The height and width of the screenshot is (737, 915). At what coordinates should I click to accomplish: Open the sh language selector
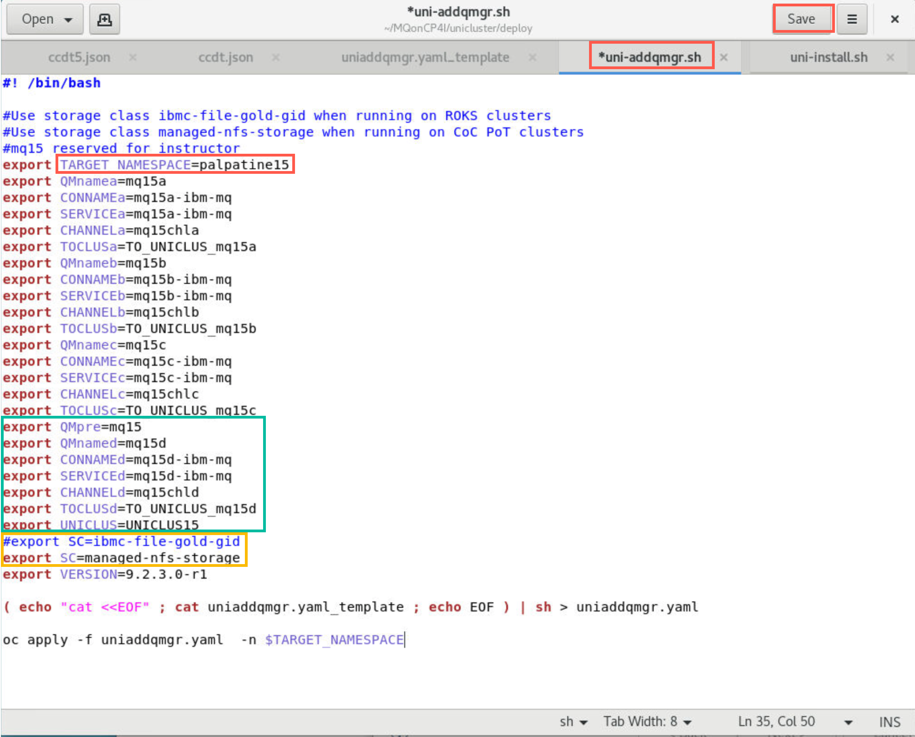pos(574,722)
